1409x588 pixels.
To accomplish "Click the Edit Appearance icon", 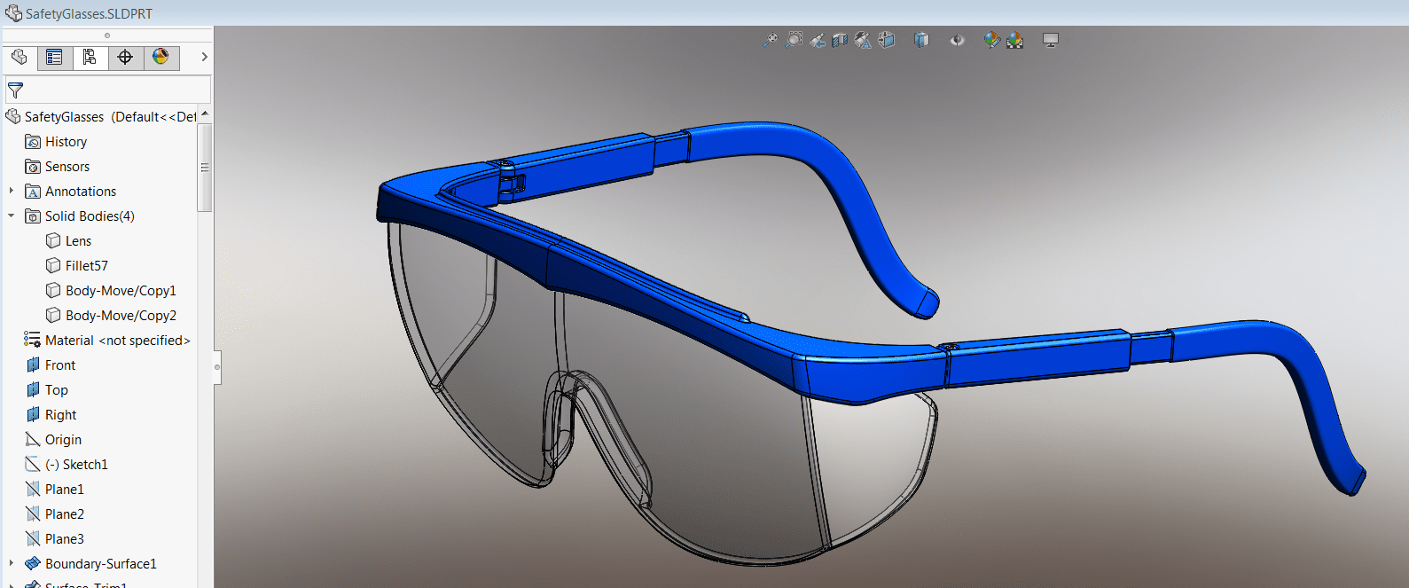I will [x=991, y=40].
